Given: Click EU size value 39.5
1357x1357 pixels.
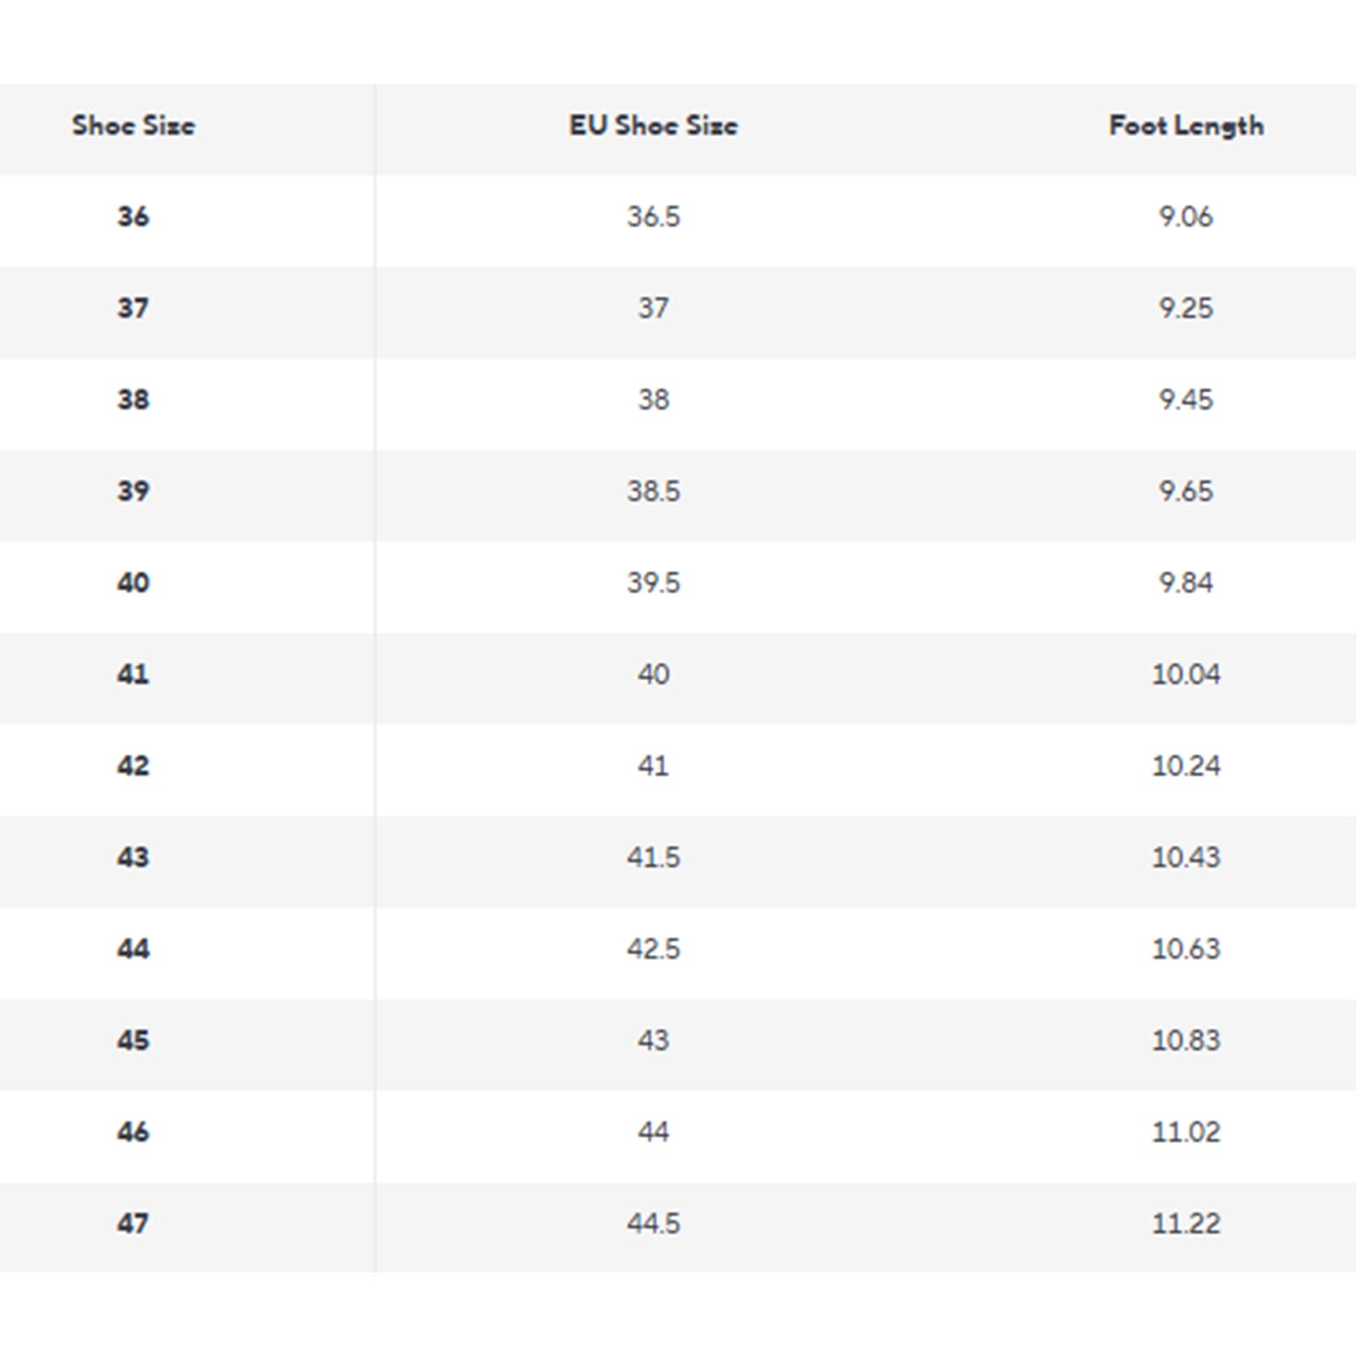Looking at the screenshot, I should click(x=653, y=583).
